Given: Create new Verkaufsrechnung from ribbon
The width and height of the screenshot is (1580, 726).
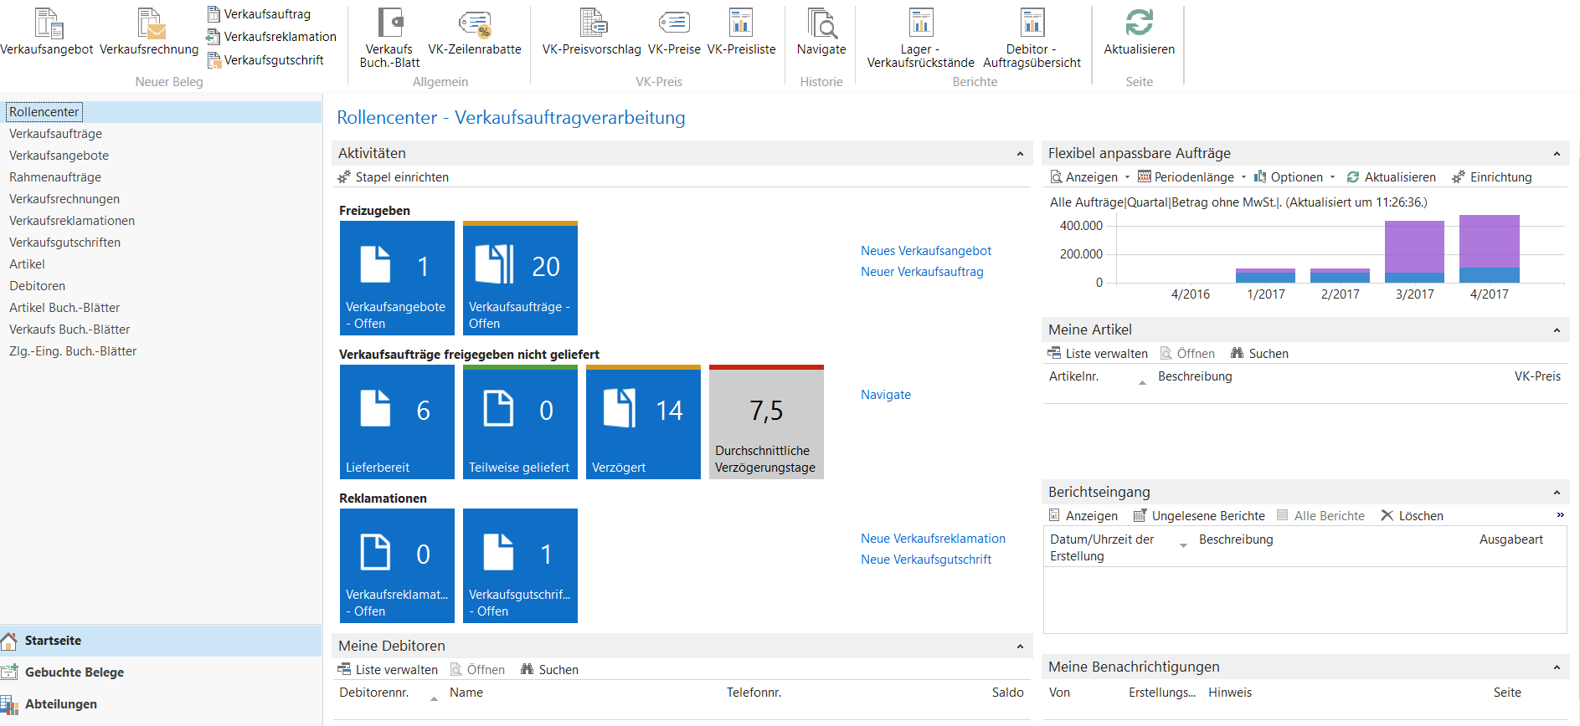Looking at the screenshot, I should click(x=149, y=32).
